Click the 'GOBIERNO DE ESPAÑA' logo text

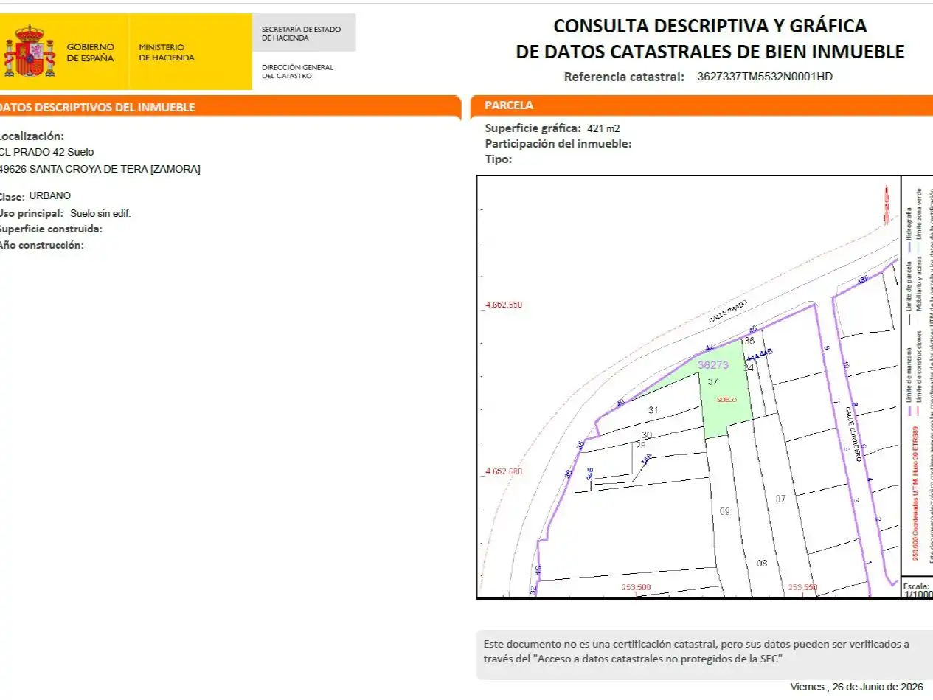point(90,52)
